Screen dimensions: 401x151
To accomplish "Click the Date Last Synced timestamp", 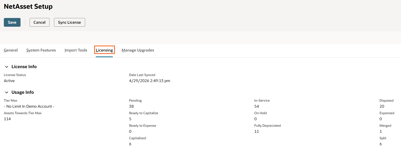I will coord(149,81).
